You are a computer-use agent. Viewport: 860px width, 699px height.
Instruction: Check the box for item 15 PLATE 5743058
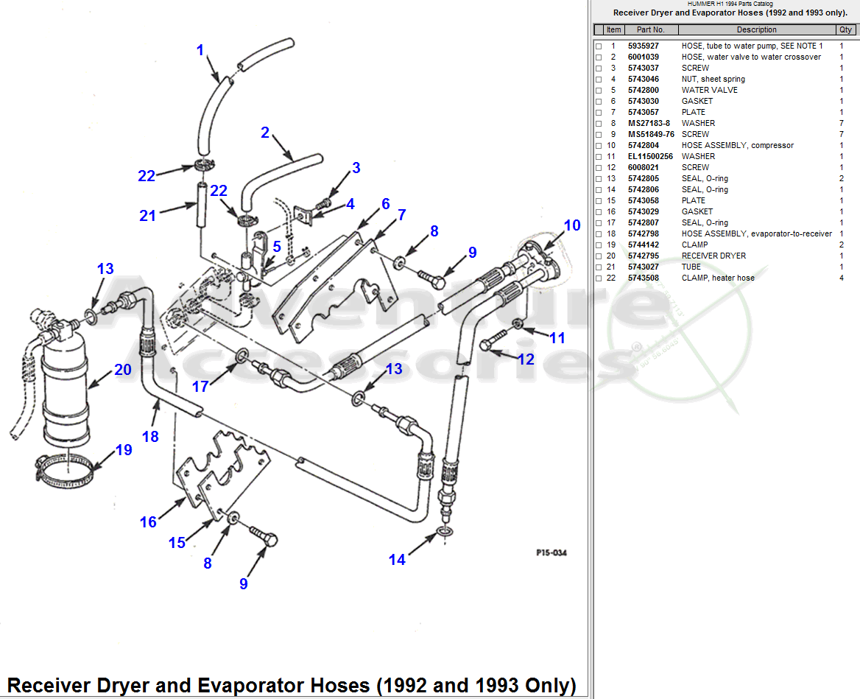click(x=599, y=201)
